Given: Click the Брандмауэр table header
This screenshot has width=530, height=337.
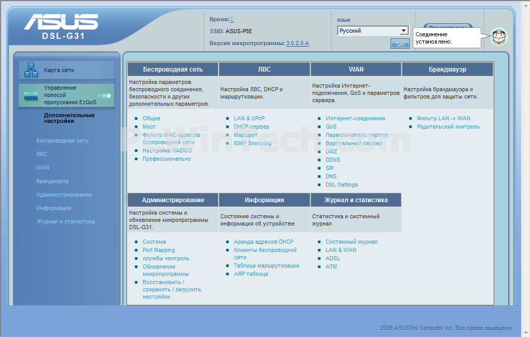Looking at the screenshot, I should tap(448, 69).
